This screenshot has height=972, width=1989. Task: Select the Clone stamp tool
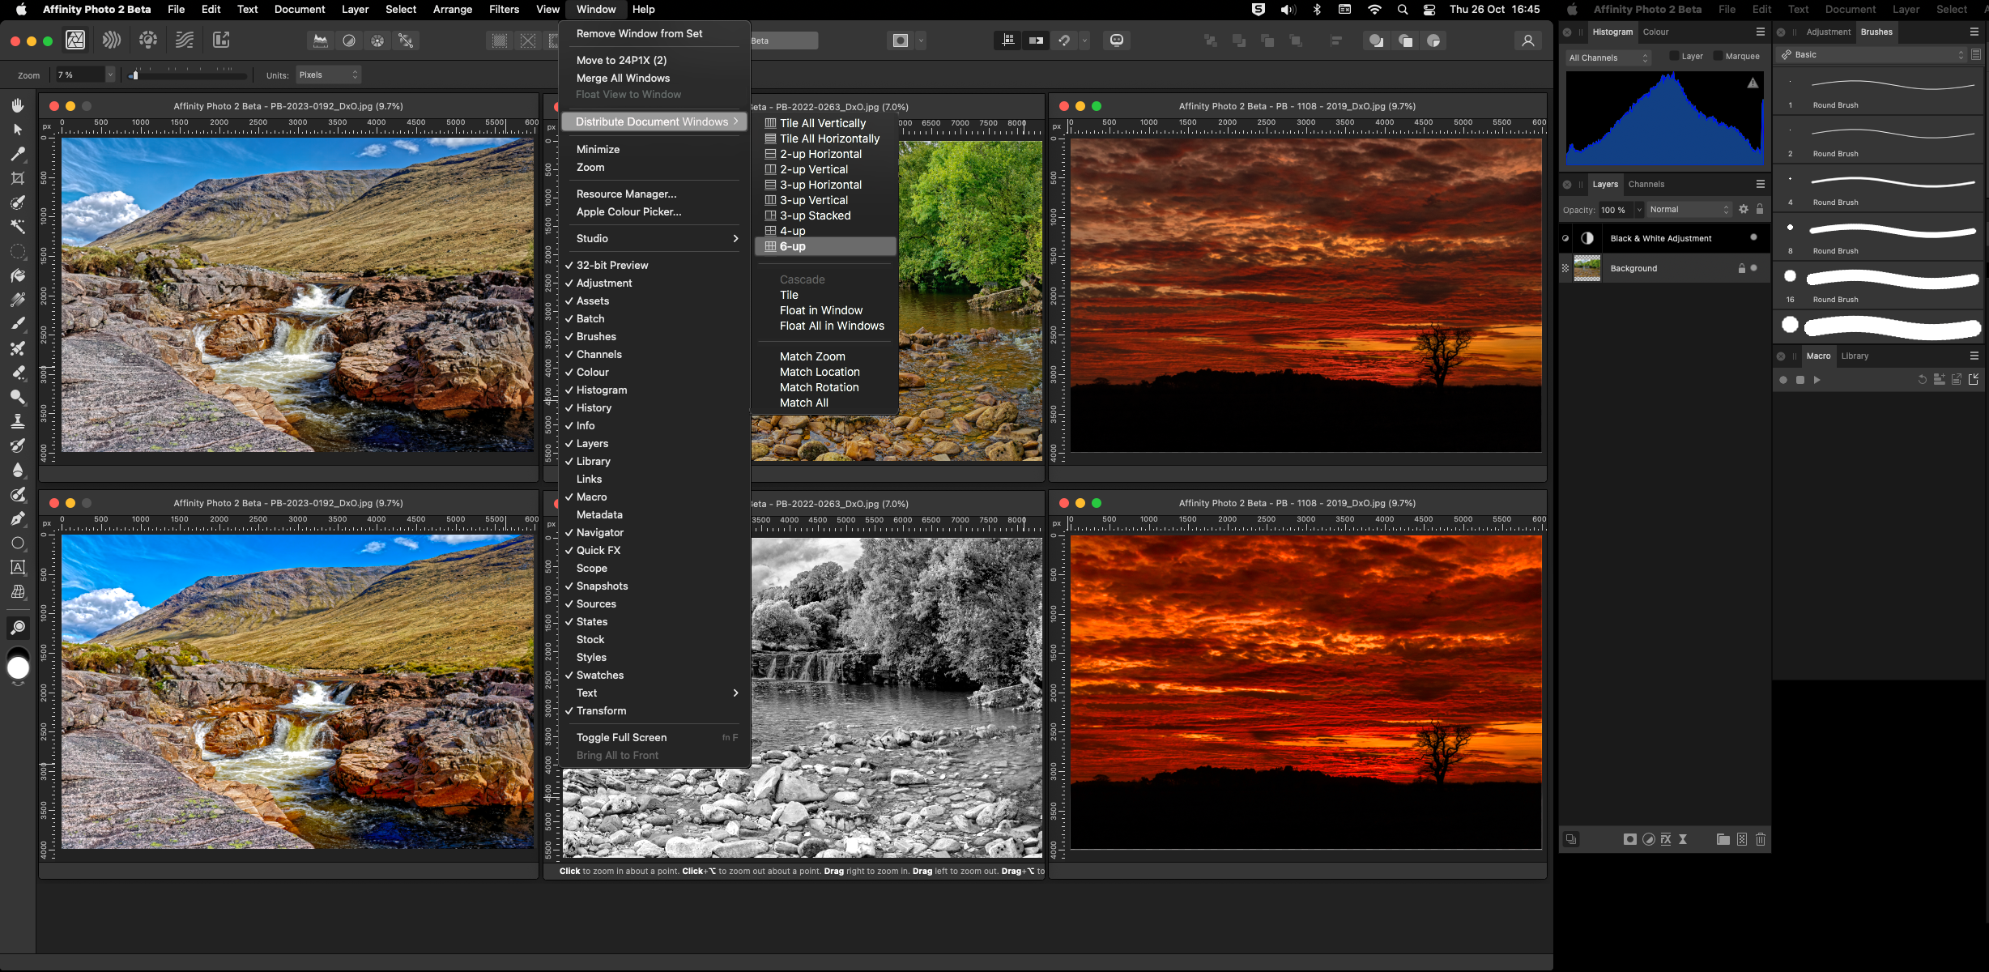pos(18,421)
